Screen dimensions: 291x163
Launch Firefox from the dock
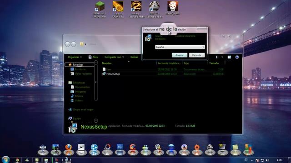tap(69, 149)
